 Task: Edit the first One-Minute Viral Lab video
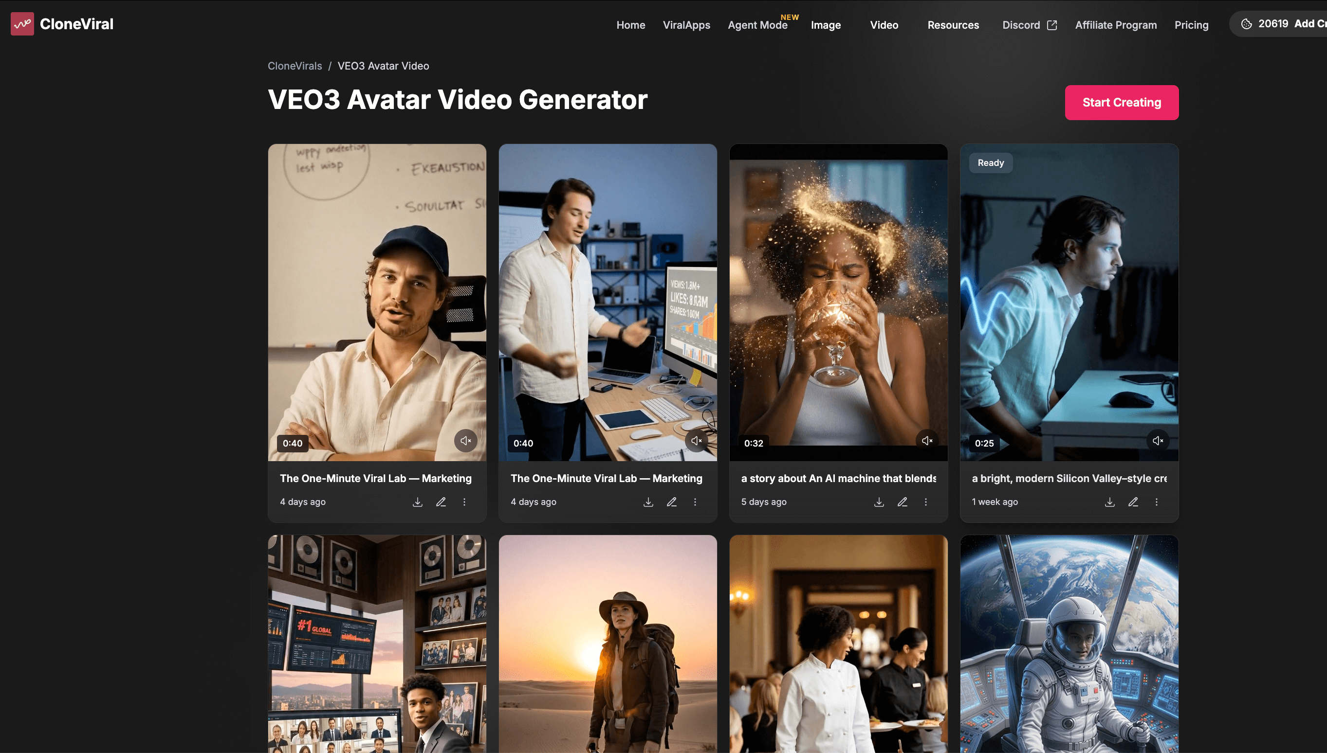[441, 502]
